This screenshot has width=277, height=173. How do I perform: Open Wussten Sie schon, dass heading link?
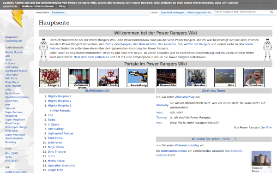(214, 139)
